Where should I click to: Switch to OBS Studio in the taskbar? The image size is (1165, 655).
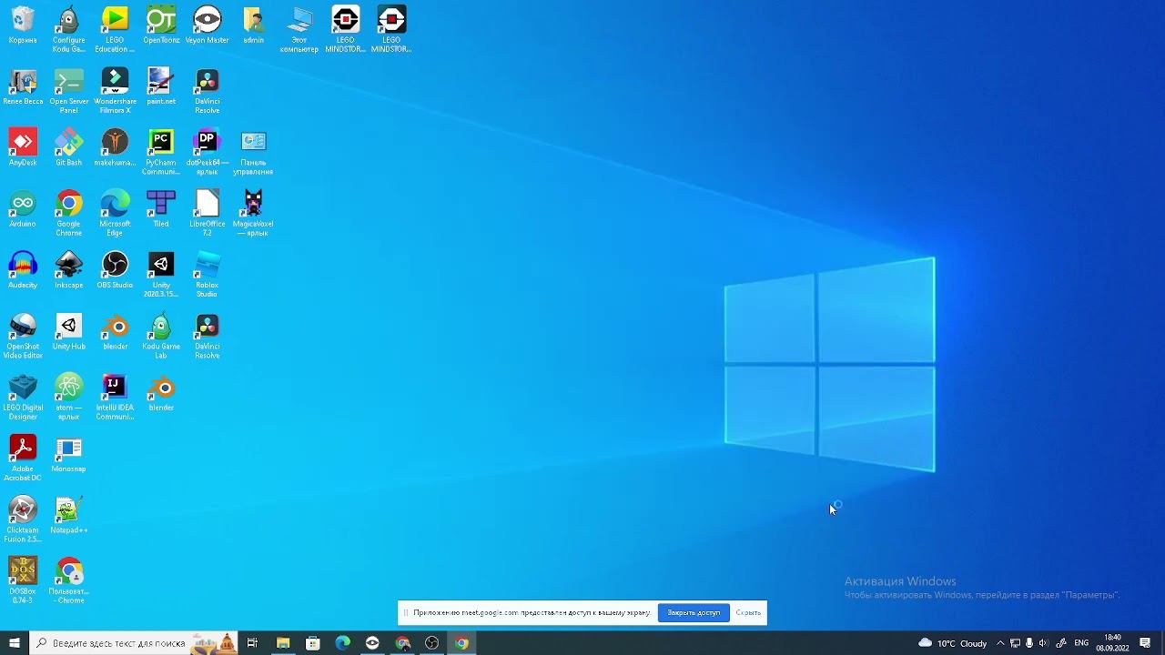[x=431, y=643]
